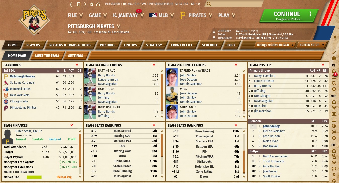Viewport: 339px width, 183px height.
Task: Open Nolan Ryan's player link in Rotation
Action: click(271, 141)
